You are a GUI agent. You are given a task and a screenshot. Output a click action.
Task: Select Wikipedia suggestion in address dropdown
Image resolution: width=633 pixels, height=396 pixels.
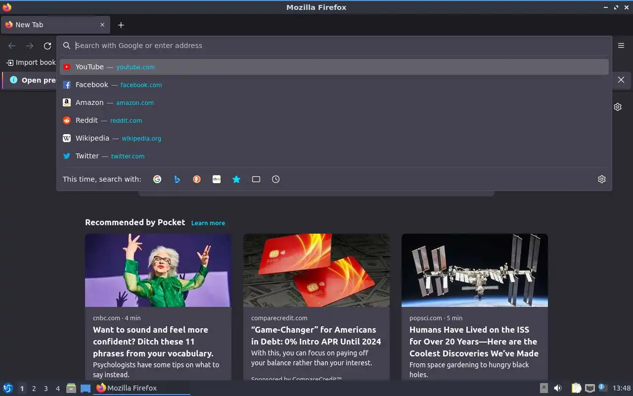(x=334, y=138)
